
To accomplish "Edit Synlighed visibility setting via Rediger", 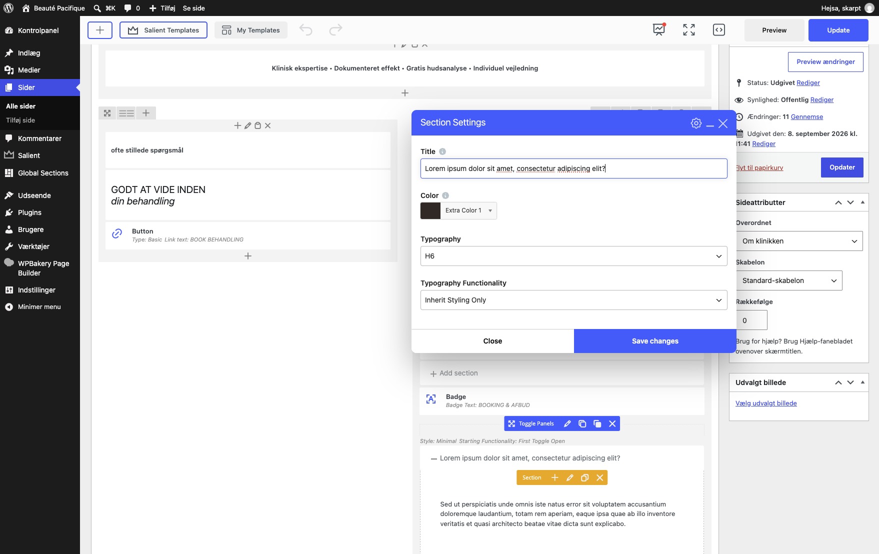I will pos(821,99).
